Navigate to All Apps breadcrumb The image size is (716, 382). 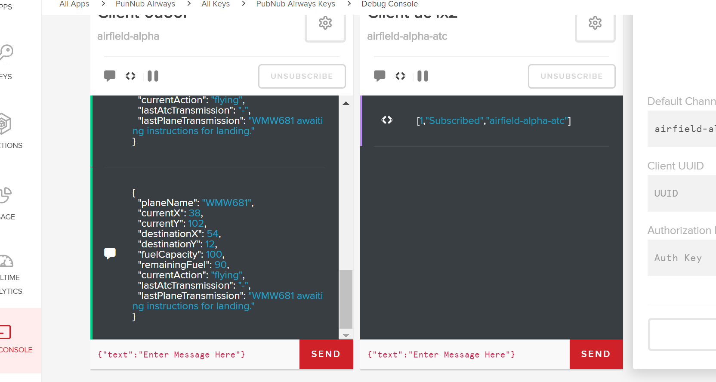(74, 4)
